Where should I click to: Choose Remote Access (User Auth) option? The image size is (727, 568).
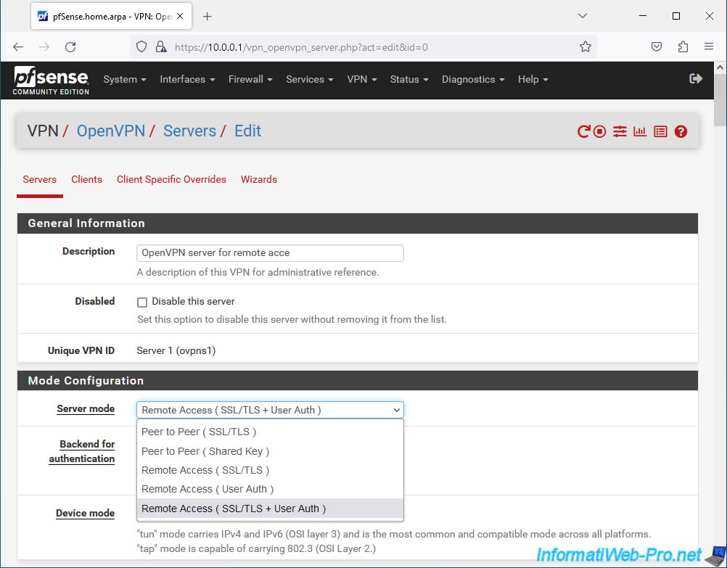coord(270,489)
